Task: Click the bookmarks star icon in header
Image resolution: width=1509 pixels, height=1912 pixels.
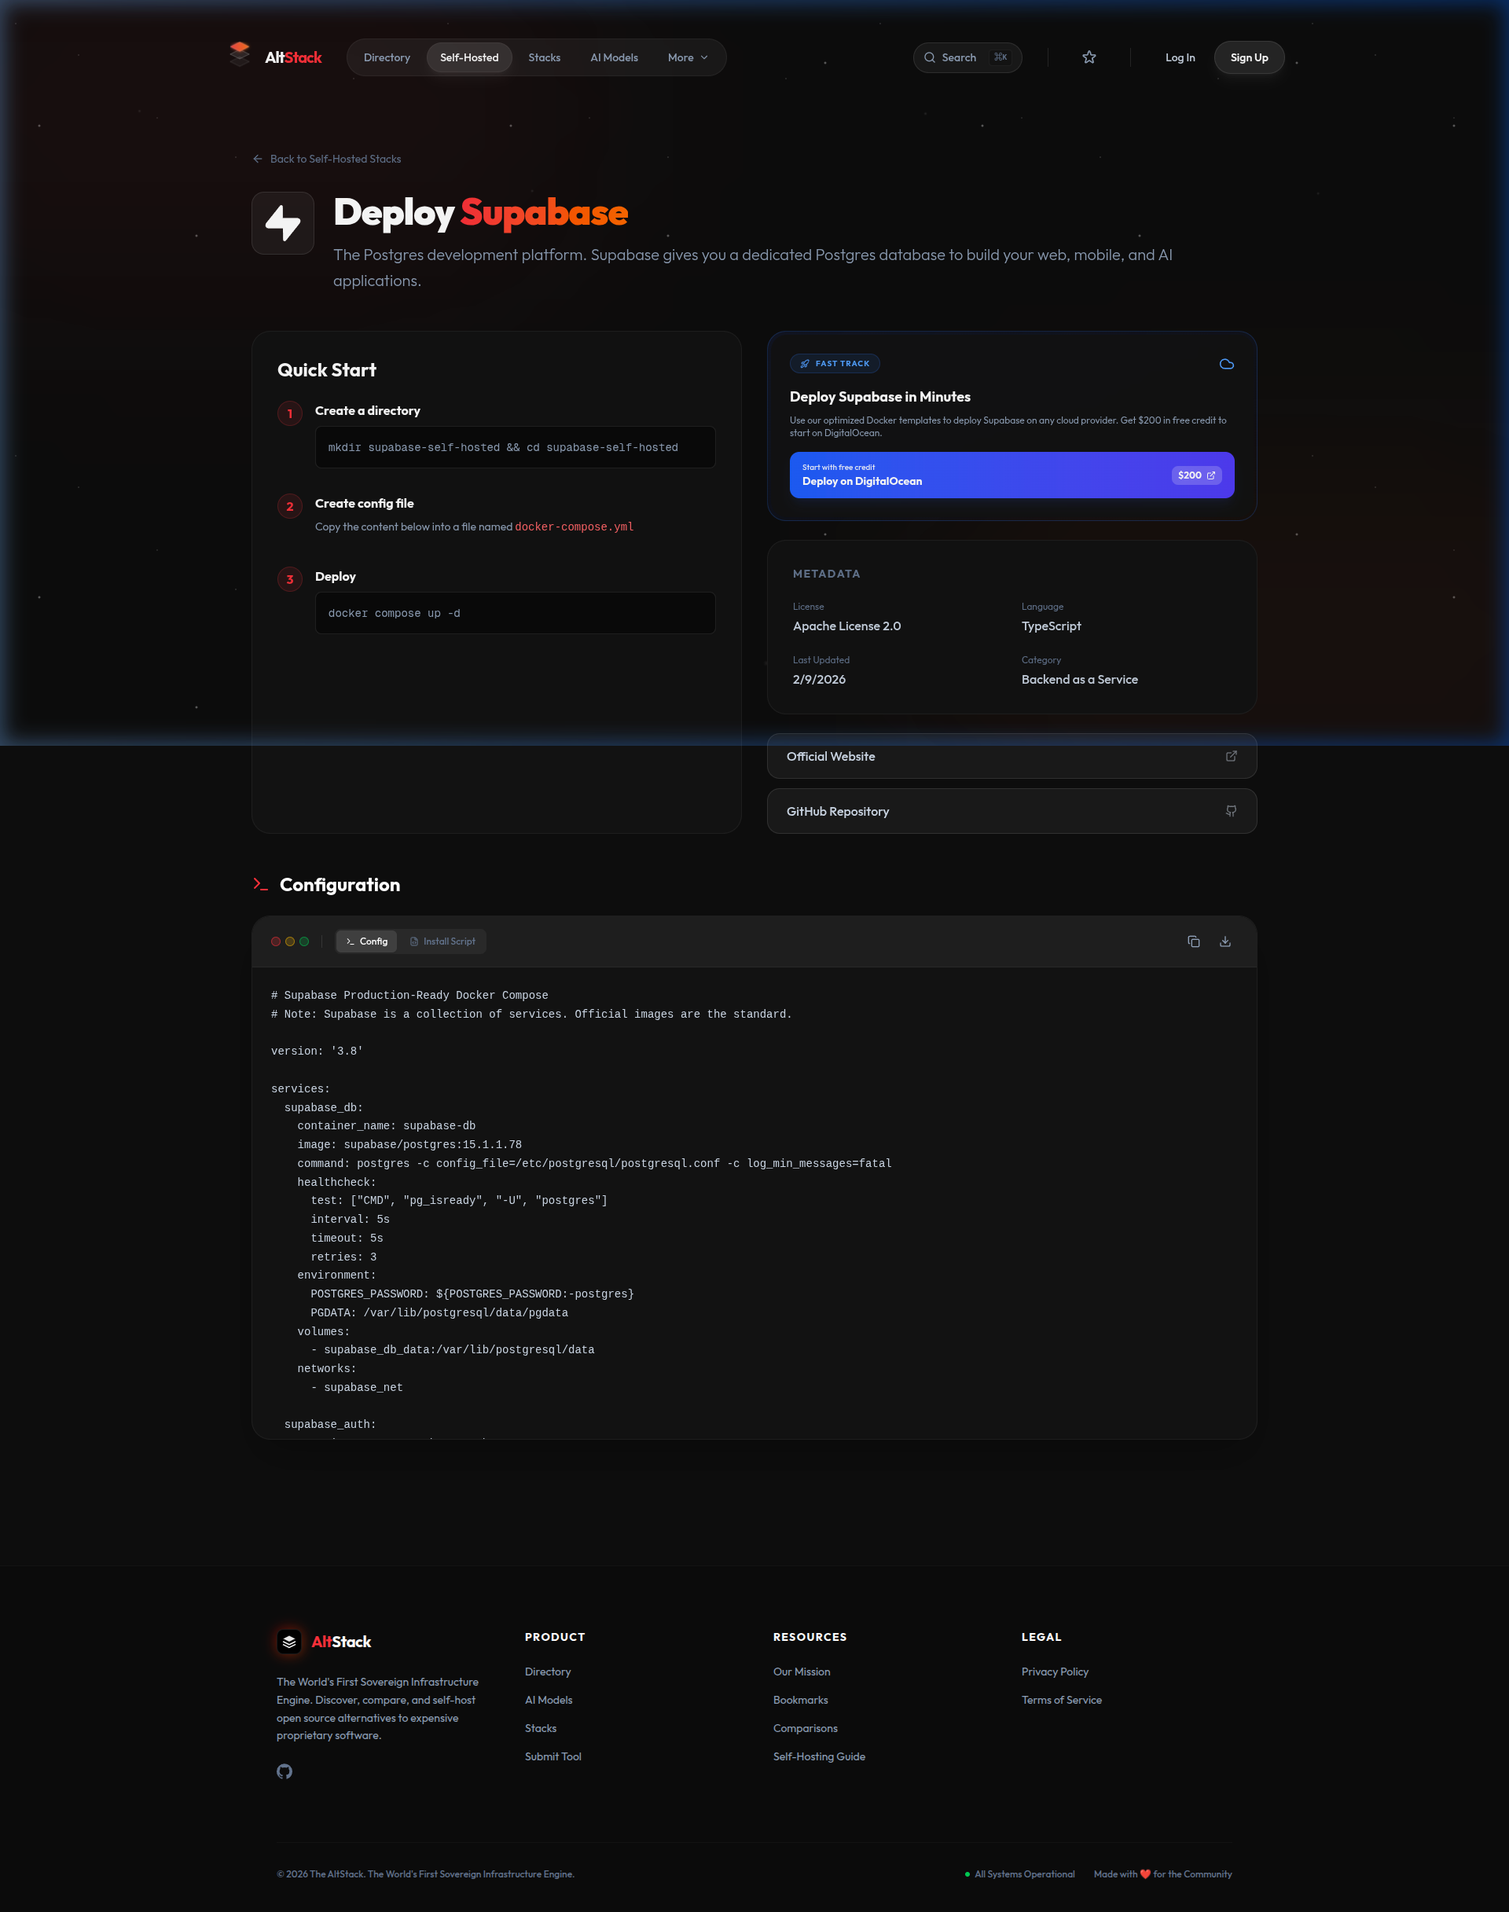Action: point(1089,57)
